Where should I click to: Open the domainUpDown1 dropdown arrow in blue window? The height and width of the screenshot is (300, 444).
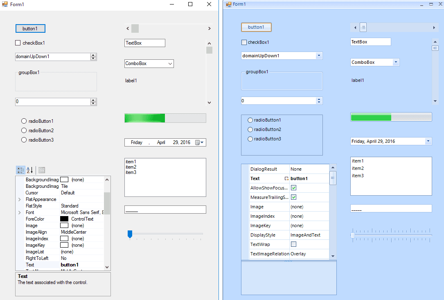tap(319, 56)
